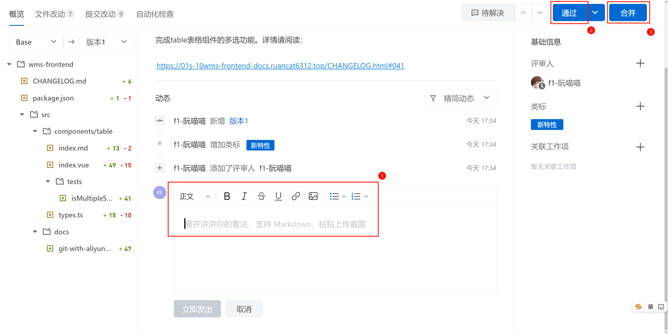Viewport: 668px width, 334px height.
Task: Click the 立即发出 send button
Action: tap(197, 309)
